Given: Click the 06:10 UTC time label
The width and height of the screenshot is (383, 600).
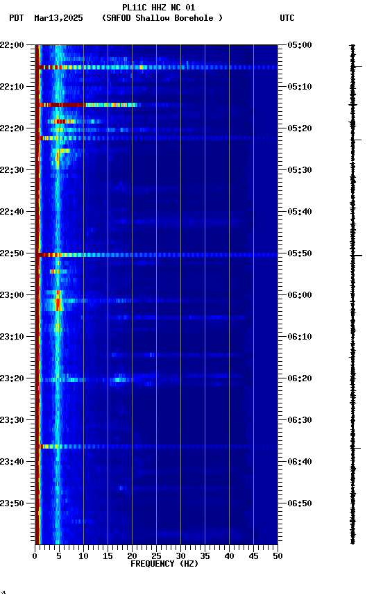Looking at the screenshot, I should pos(300,337).
